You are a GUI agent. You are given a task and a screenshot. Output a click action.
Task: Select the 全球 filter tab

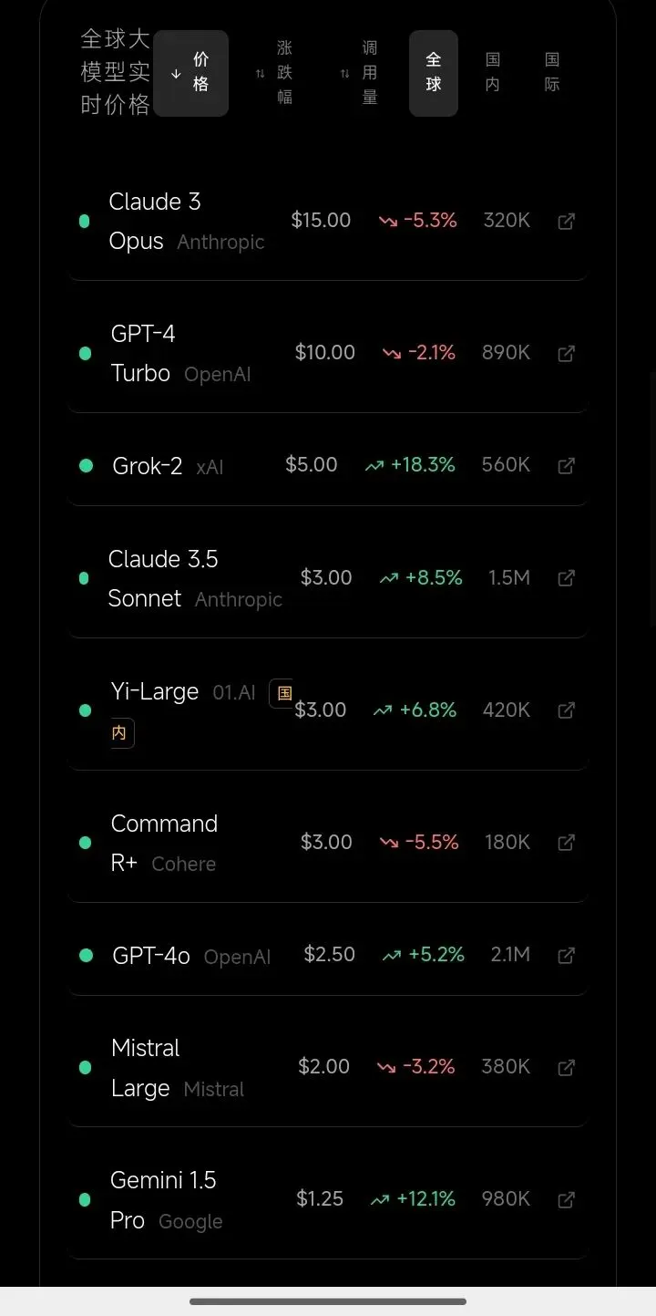pyautogui.click(x=433, y=73)
